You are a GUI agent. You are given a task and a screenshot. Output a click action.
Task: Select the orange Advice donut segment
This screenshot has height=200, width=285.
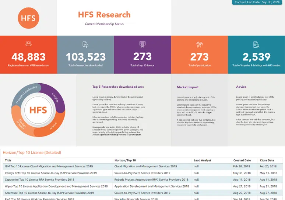click(x=52, y=127)
